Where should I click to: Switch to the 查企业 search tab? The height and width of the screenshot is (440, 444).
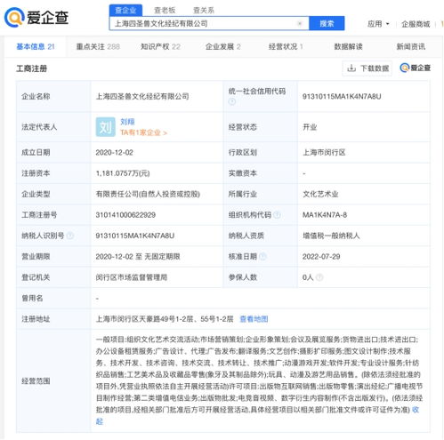point(125,11)
